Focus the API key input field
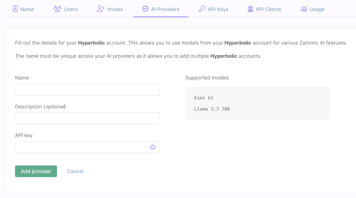Screen dimensions: 356x198 coord(87,147)
